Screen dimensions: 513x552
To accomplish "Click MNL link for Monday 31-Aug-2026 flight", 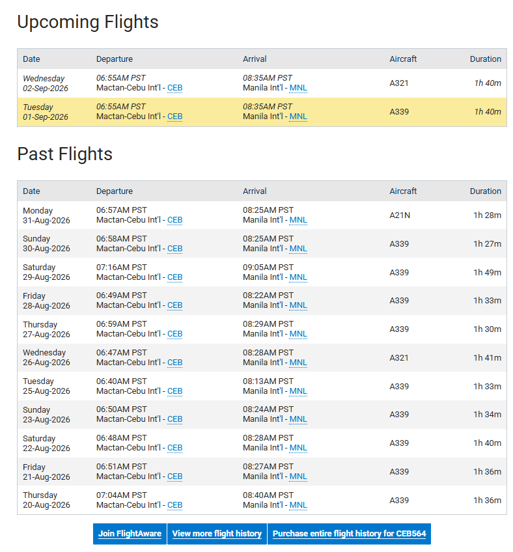I will (x=298, y=220).
